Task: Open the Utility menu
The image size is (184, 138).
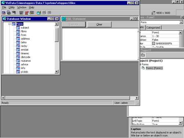Action: [x=11, y=7]
